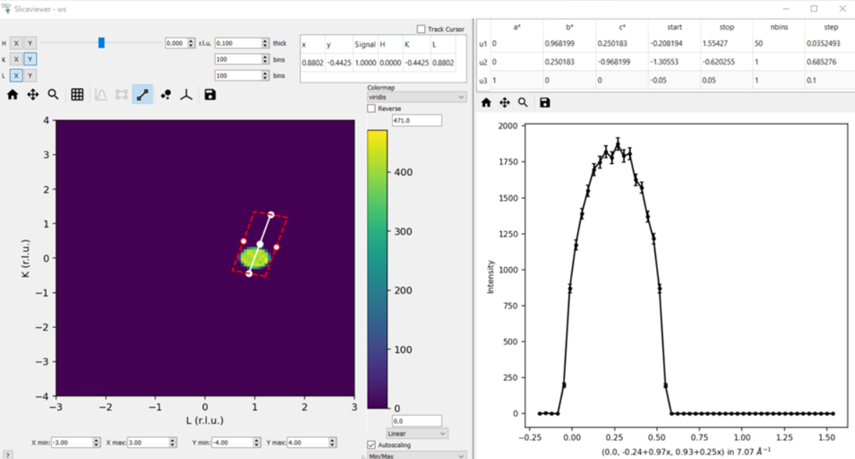Click the home reset view icon in the slice toolbar
This screenshot has width=855, height=459.
tap(13, 95)
